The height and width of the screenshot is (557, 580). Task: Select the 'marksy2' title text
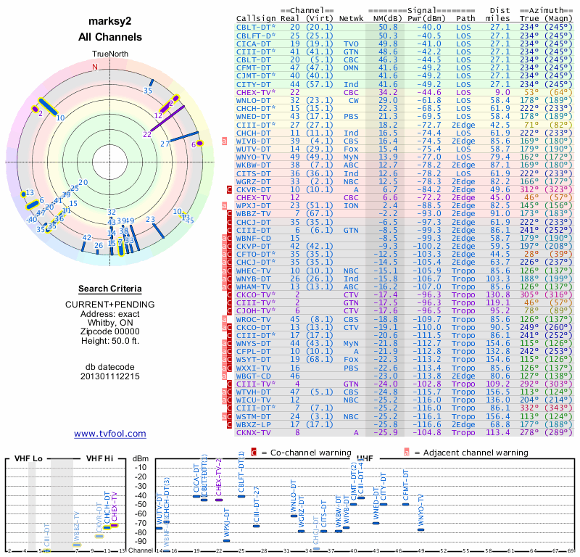click(x=110, y=21)
